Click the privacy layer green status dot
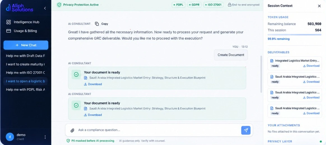Screen dimensions: 326x145 [321, 142]
